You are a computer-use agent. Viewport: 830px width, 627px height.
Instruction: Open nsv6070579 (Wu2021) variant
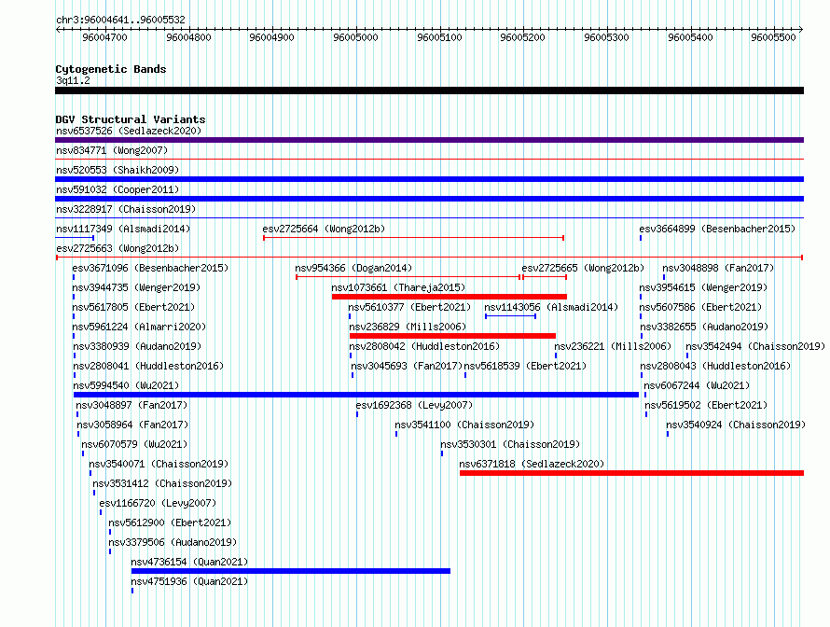[134, 444]
